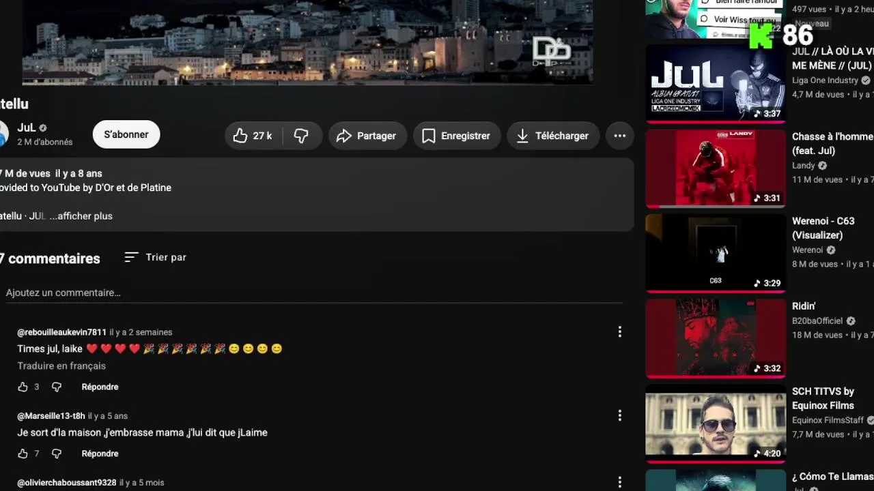
Task: Click verified badge beside Liga One Industry
Action: click(866, 80)
